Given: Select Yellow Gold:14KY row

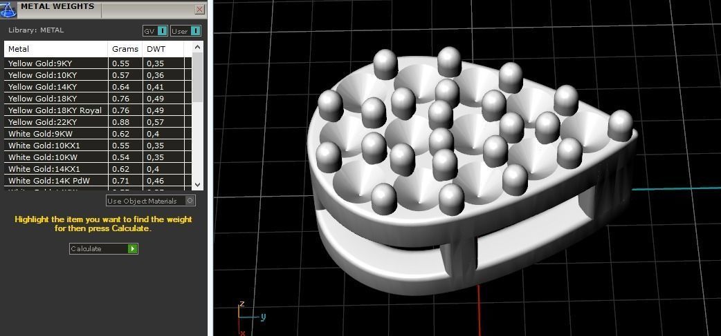Looking at the screenshot, I should coord(98,87).
